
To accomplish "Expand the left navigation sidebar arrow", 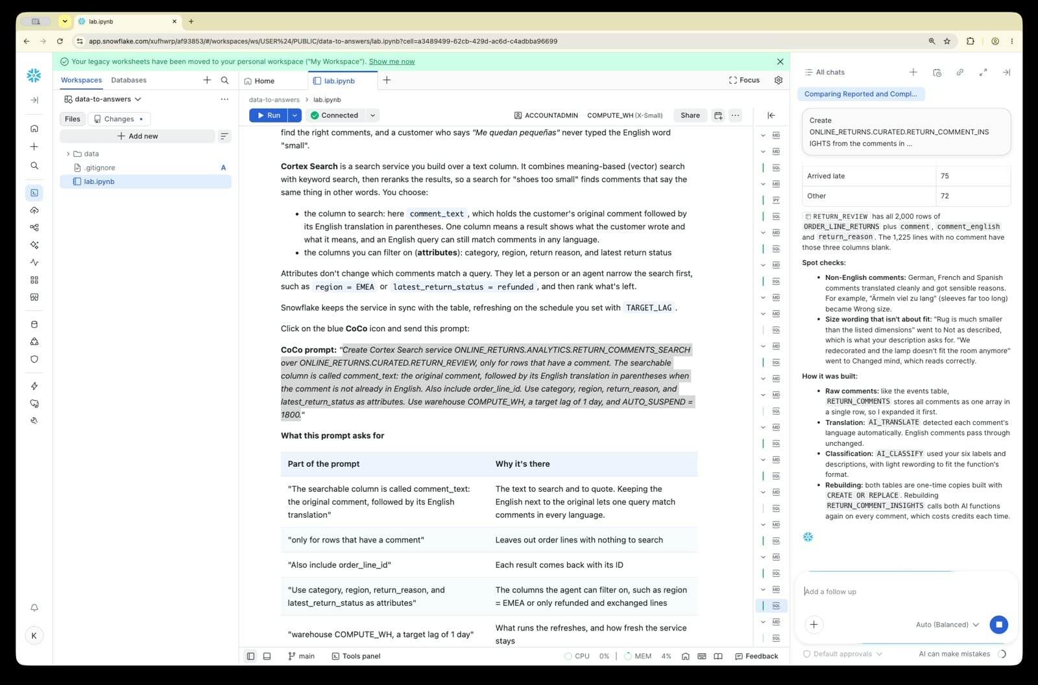I will click(x=34, y=100).
